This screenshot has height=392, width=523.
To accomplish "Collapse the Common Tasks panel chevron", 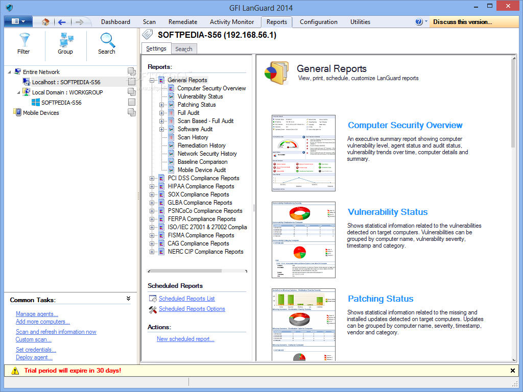I will 128,299.
